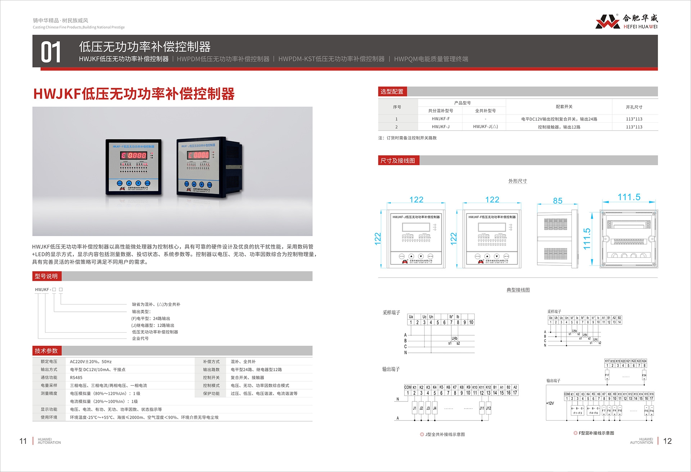
Task: Click the Hefei Huawei logo icon
Action: coord(608,22)
